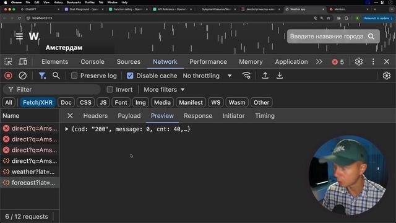Open Network panel settings gear

386,76
